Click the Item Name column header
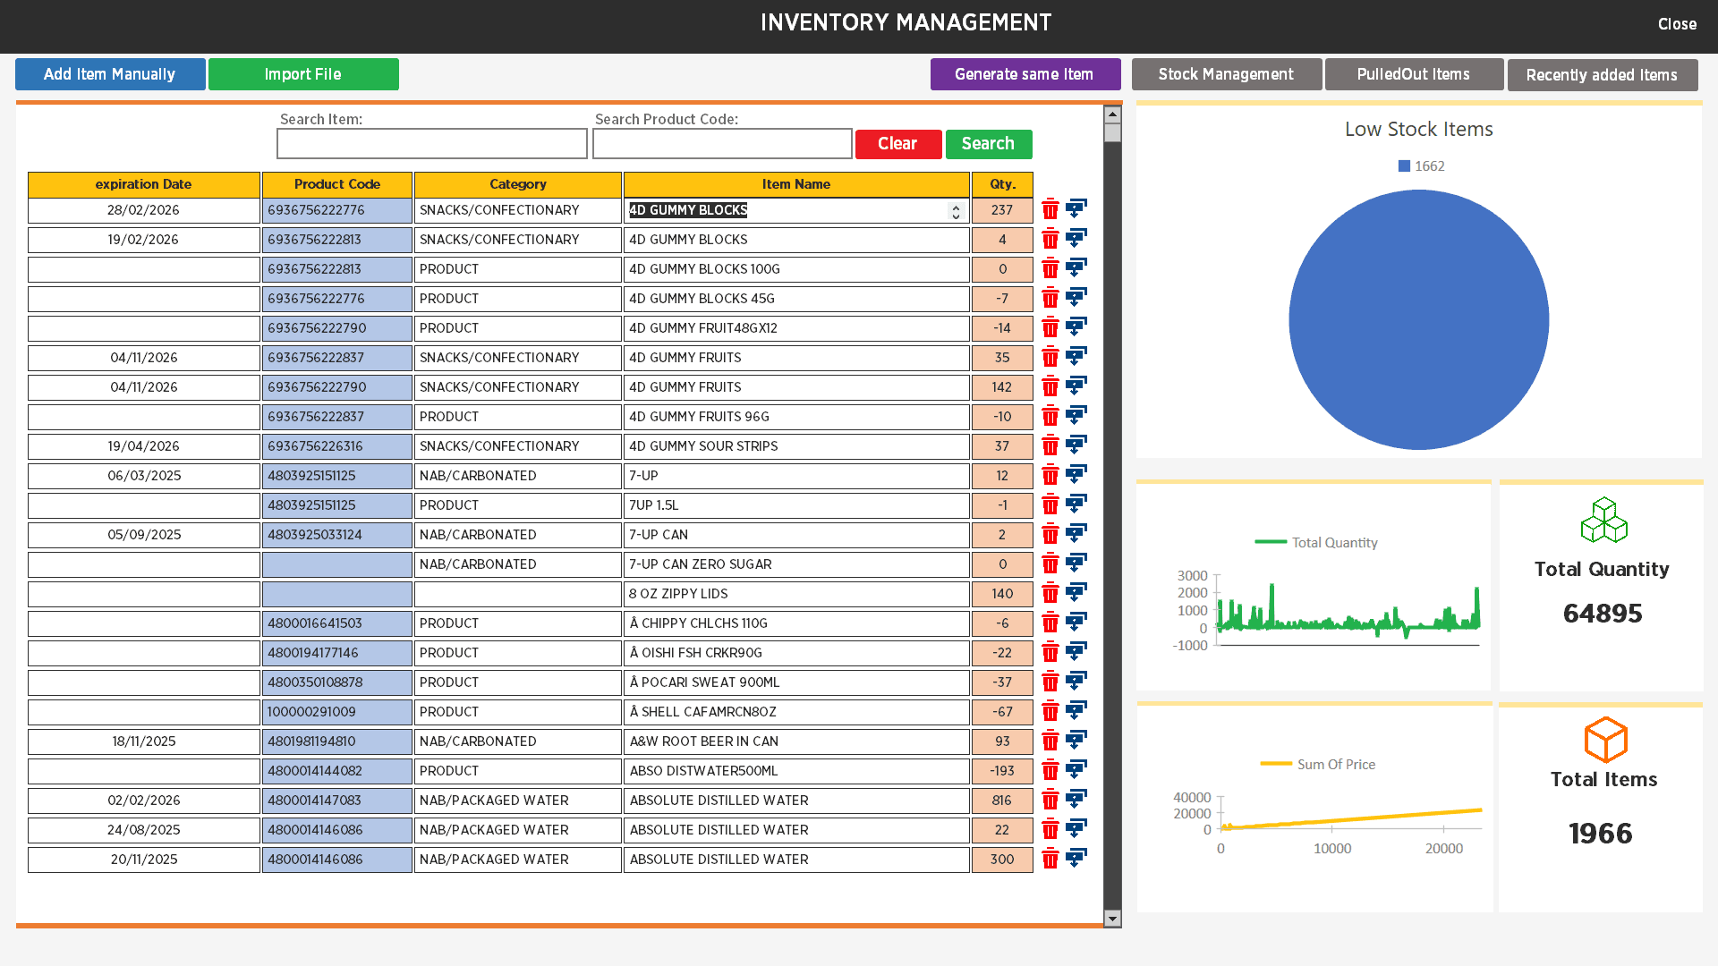Viewport: 1718px width, 966px height. tap(796, 184)
